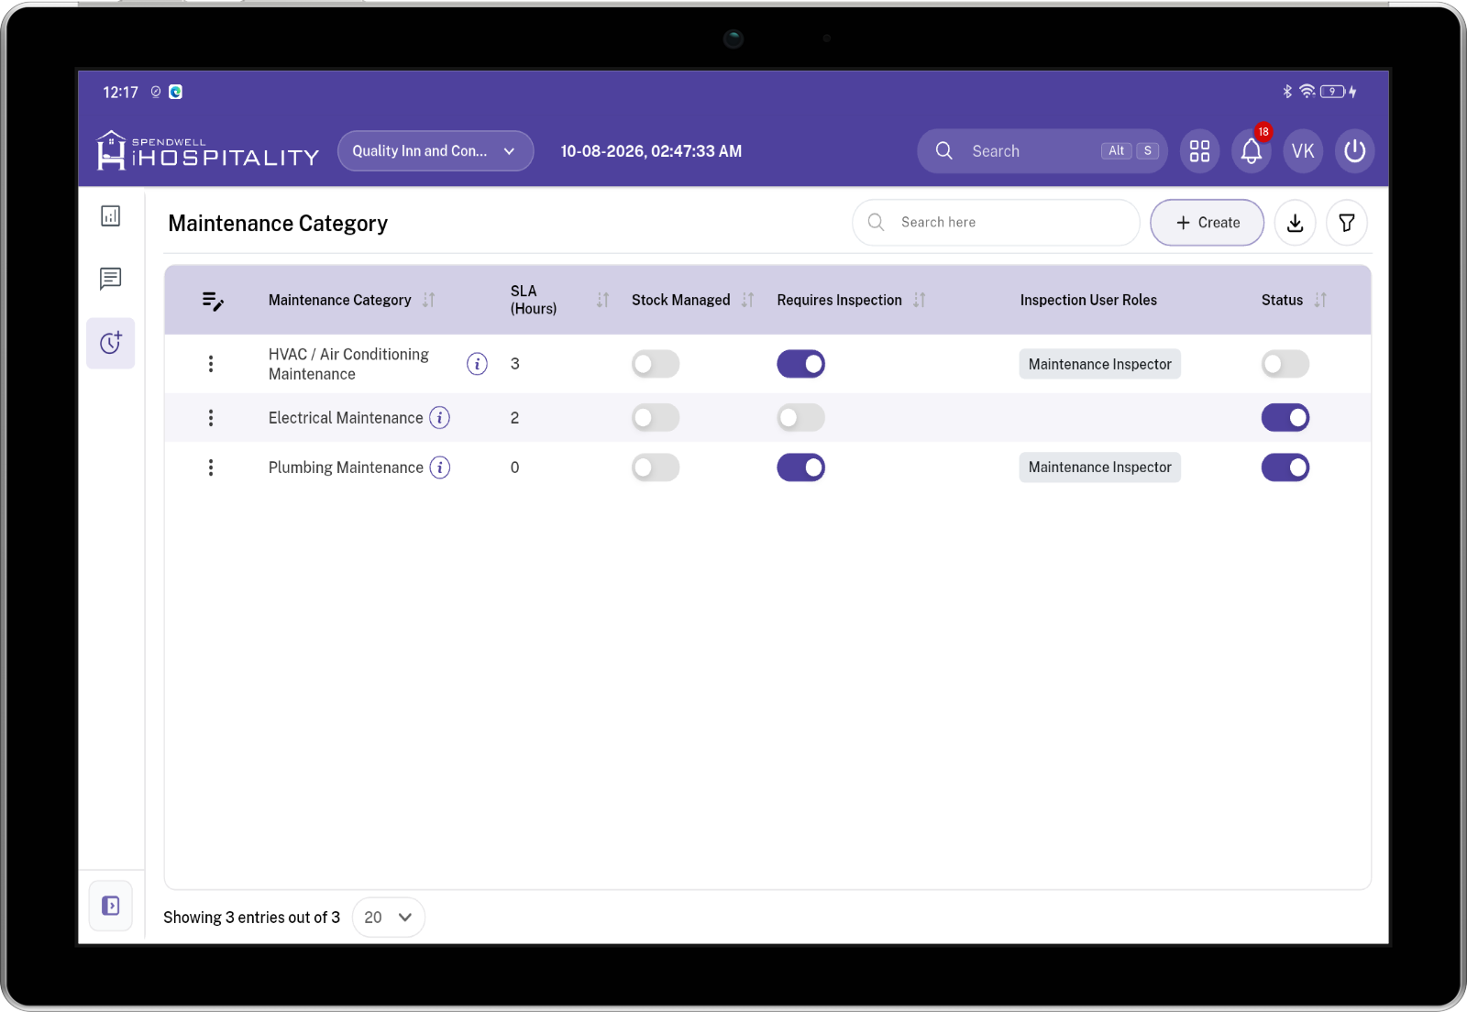
Task: Disable Requires Inspection for HVAC row
Action: coord(801,364)
